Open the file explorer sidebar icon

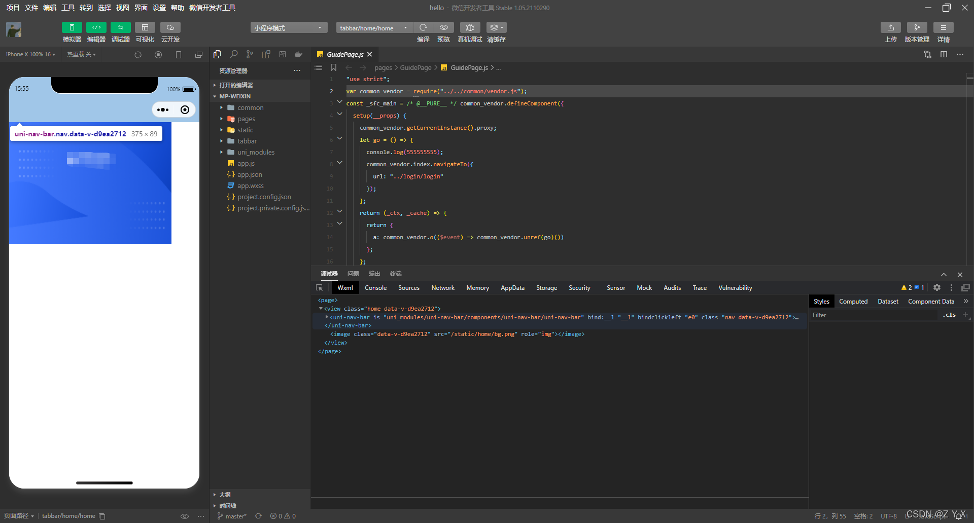pyautogui.click(x=218, y=54)
